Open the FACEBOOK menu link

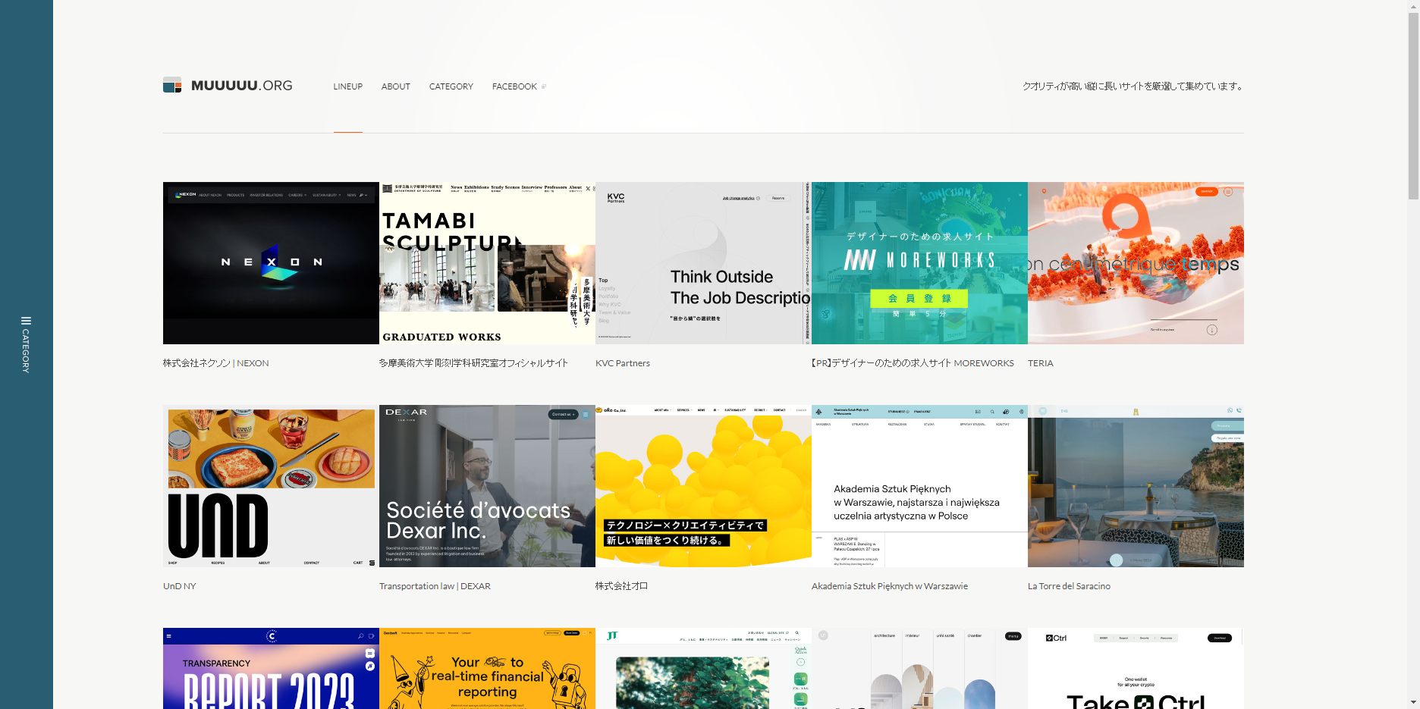(514, 86)
